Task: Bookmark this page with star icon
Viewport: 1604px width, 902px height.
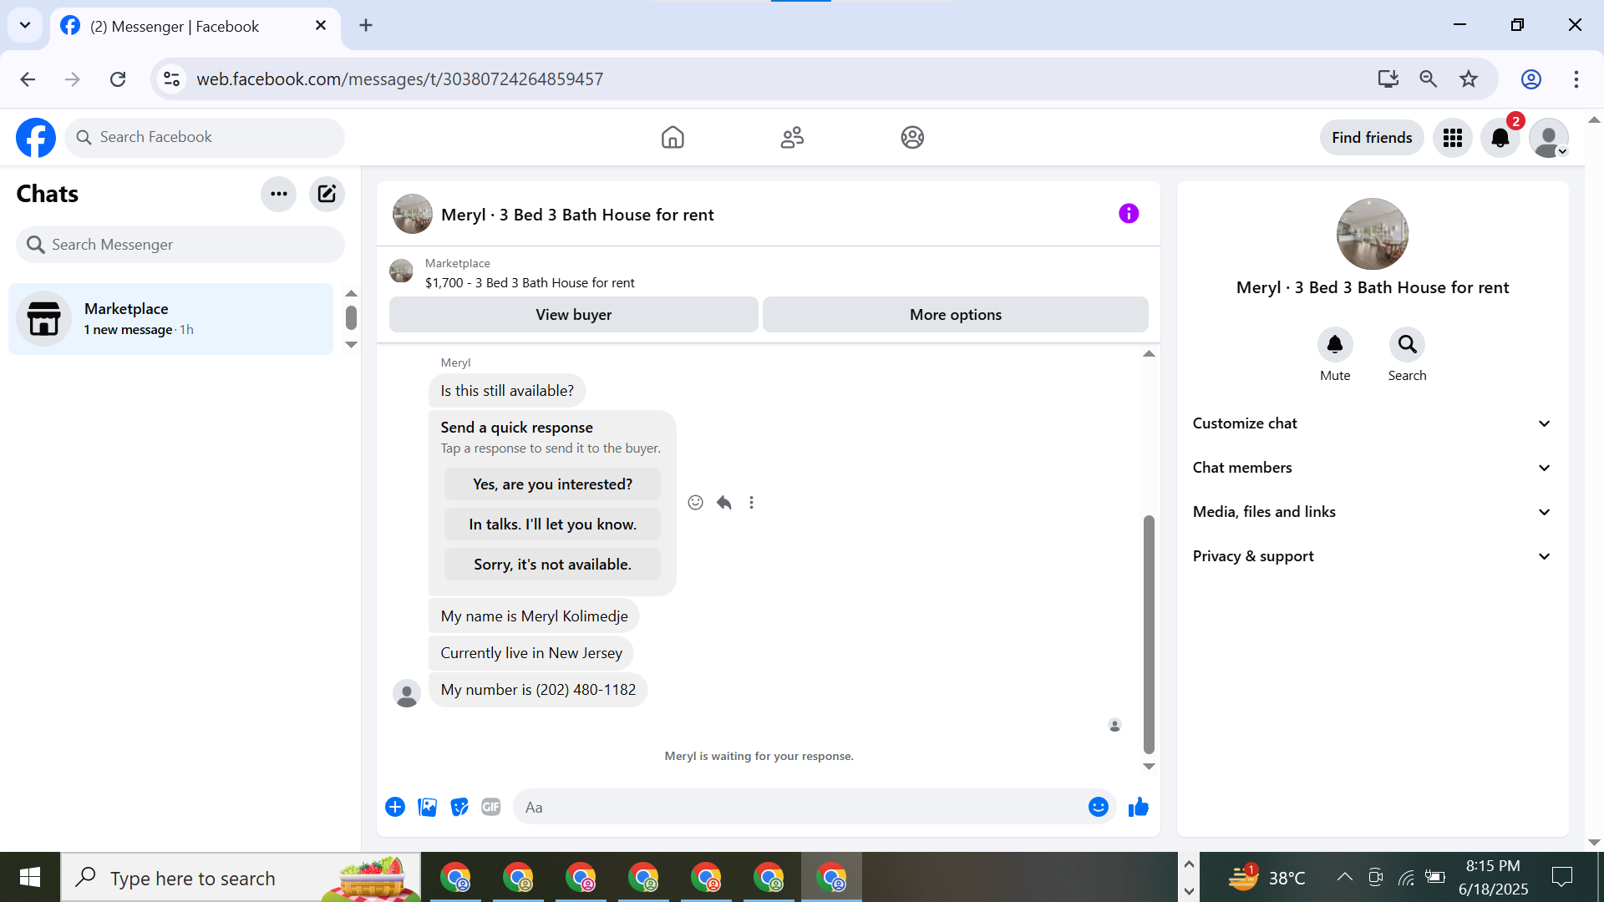Action: point(1469,79)
